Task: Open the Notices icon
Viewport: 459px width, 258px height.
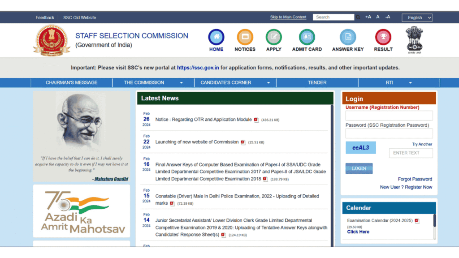Action: pyautogui.click(x=245, y=37)
